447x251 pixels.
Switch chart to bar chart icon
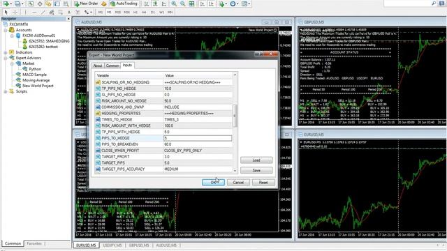pos(147,3)
